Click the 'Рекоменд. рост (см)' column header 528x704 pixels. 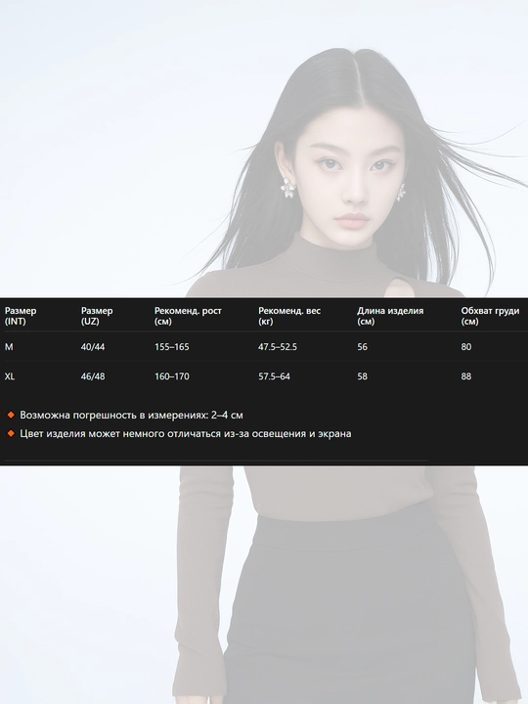click(188, 316)
